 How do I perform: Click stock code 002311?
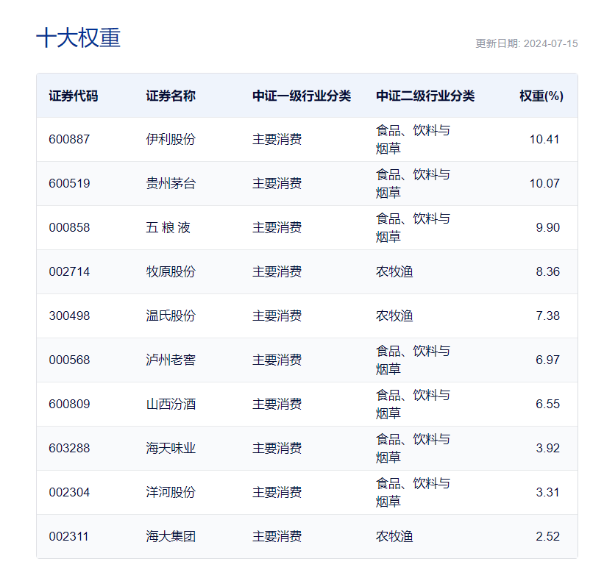click(68, 536)
